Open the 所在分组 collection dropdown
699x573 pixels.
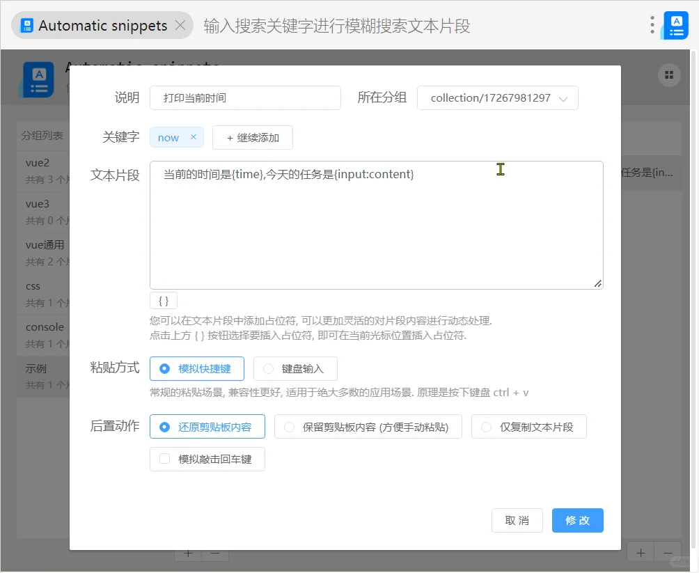click(x=497, y=97)
